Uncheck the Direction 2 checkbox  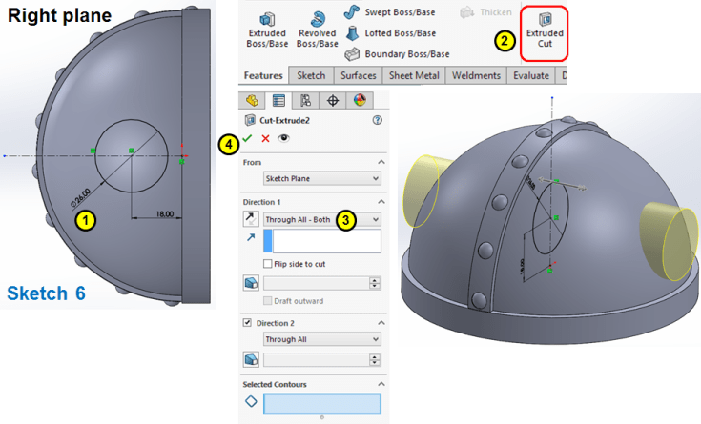(x=247, y=323)
